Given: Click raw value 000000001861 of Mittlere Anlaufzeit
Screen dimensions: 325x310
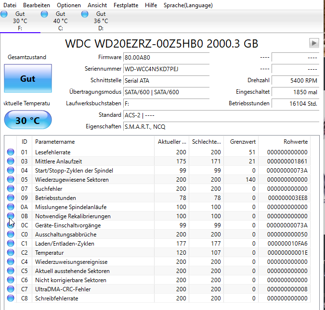Looking at the screenshot, I should (287, 161).
